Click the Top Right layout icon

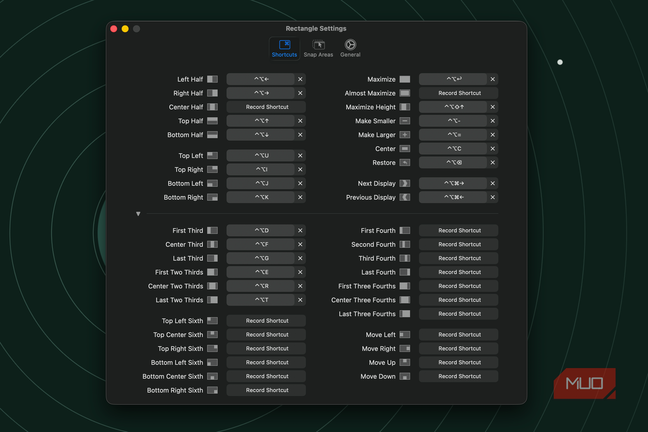tap(212, 169)
